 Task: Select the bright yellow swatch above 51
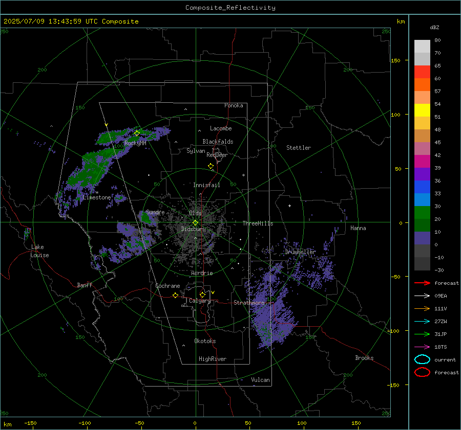422,110
